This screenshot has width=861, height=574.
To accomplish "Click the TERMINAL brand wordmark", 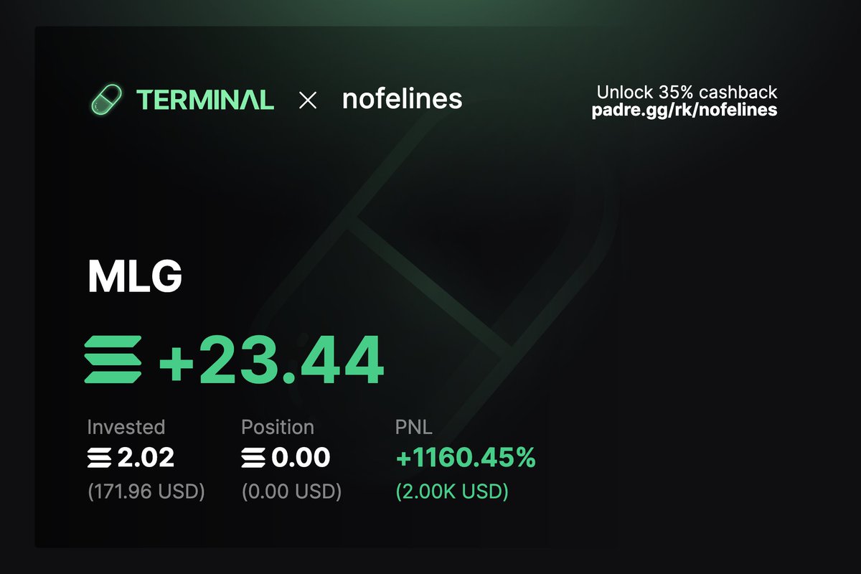I will [205, 100].
